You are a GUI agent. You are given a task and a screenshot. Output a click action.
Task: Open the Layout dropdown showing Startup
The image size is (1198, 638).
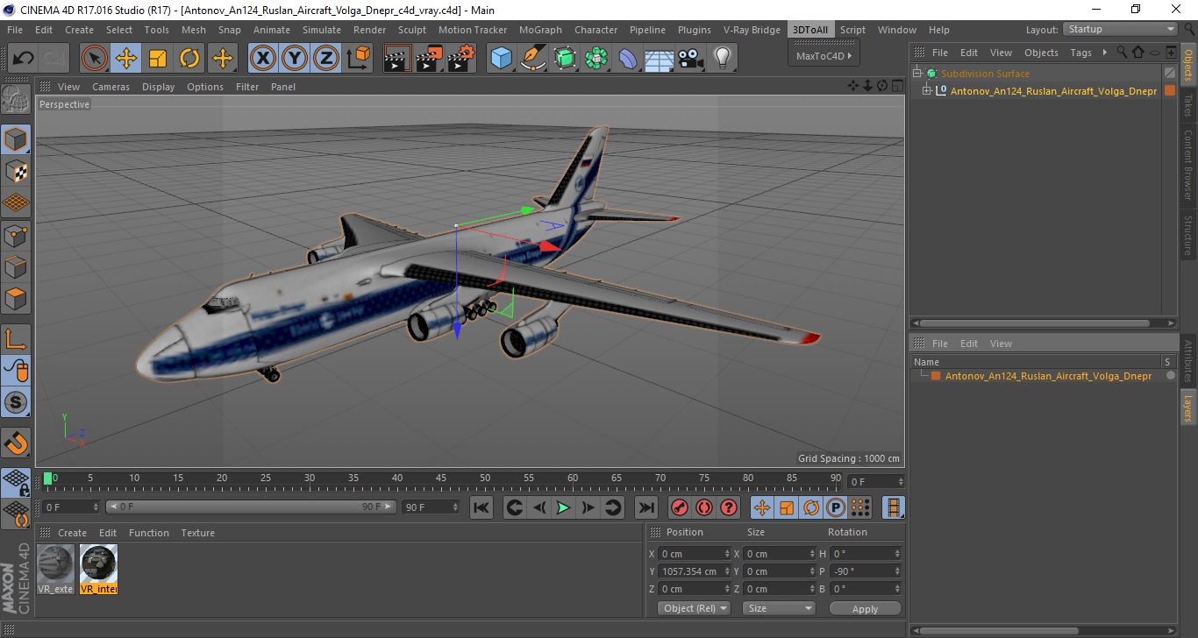(1121, 29)
